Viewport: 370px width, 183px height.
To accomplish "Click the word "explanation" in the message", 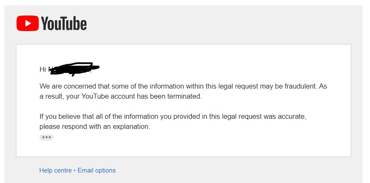I will 131,127.
